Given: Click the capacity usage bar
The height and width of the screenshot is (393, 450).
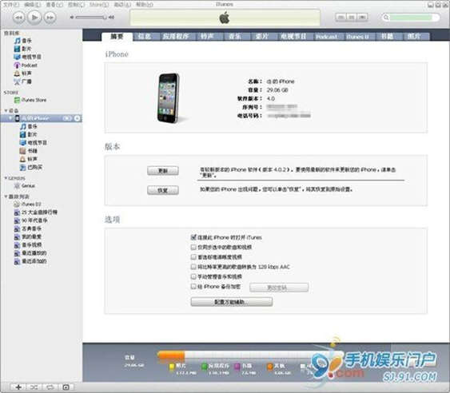Looking at the screenshot, I should point(249,355).
